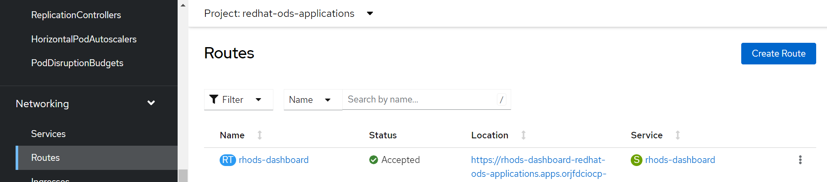
Task: Click the RT route badge icon
Action: 227,160
